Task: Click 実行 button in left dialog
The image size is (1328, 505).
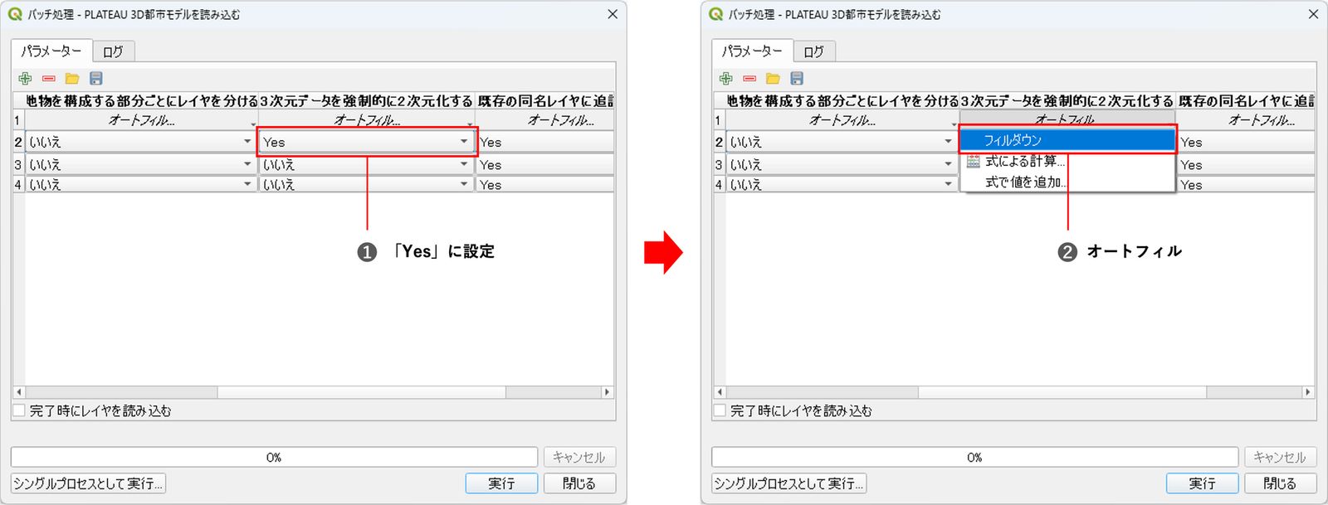Action: (501, 483)
